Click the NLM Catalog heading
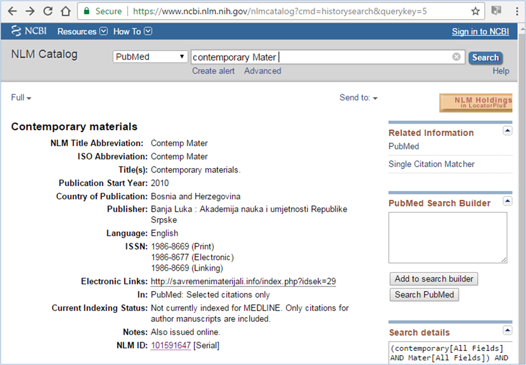The height and width of the screenshot is (365, 526). pyautogui.click(x=44, y=54)
